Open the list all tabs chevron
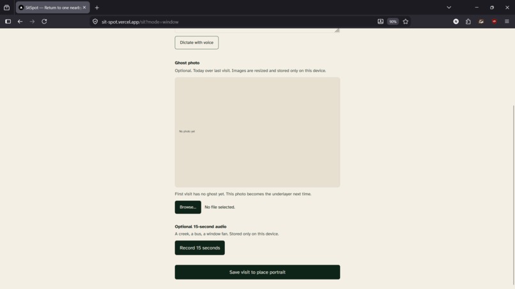Screen dimensions: 515x289 [449, 8]
